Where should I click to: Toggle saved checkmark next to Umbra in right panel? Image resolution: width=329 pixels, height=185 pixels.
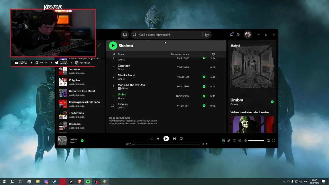coord(272,102)
